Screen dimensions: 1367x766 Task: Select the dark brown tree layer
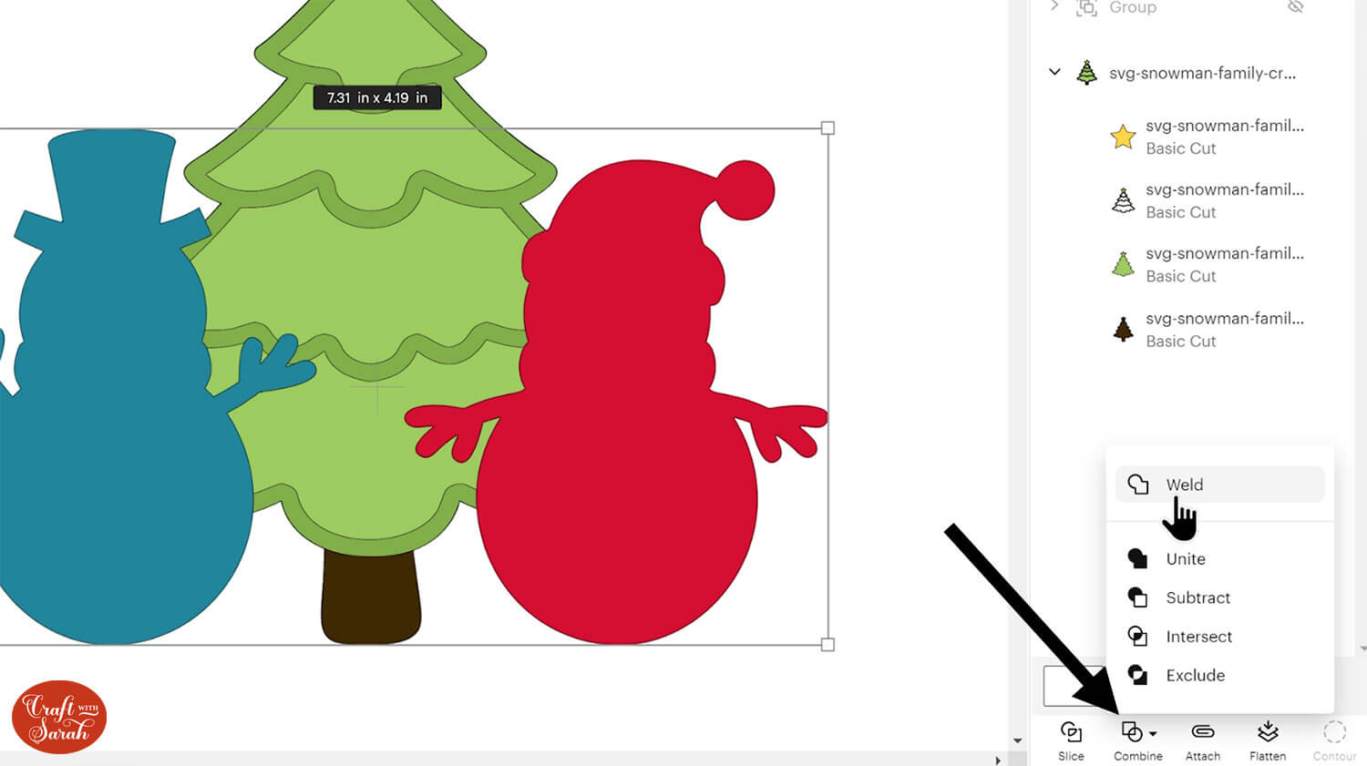tap(1123, 329)
